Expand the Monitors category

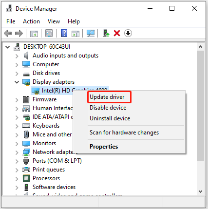pyautogui.click(x=17, y=144)
